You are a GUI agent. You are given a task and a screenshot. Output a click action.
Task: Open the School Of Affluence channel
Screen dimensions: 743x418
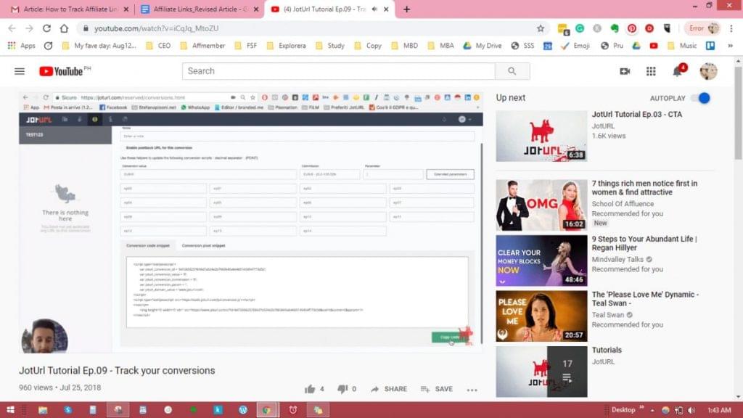[x=623, y=204]
